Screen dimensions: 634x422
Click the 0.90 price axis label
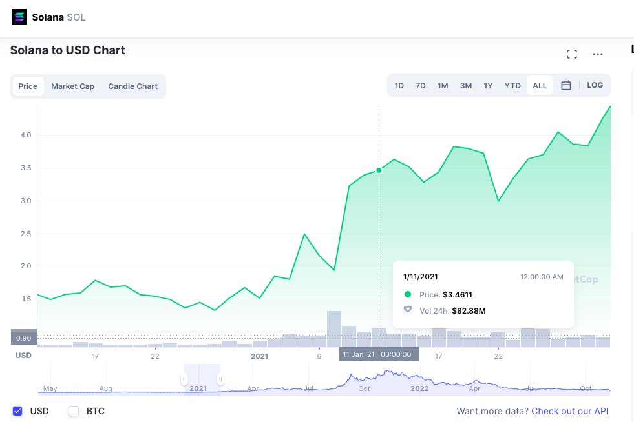[24, 338]
